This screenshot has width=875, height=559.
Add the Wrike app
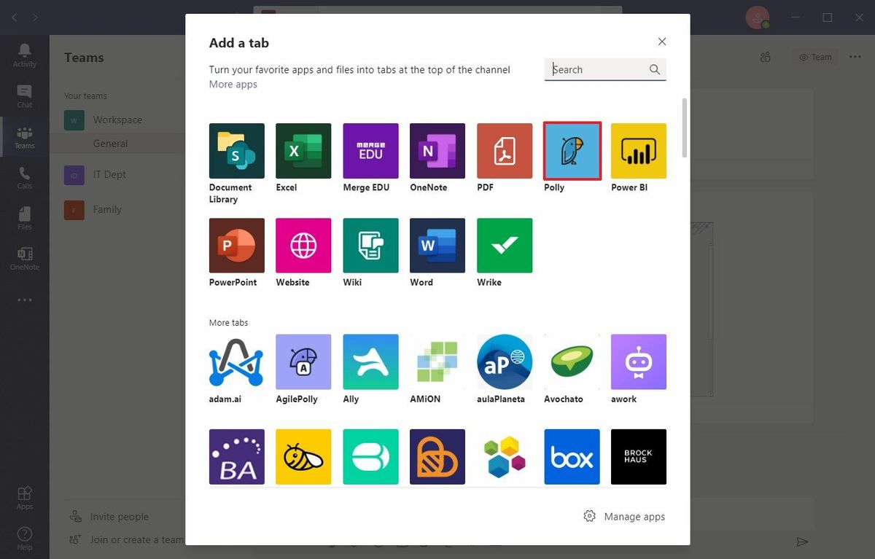click(x=504, y=246)
